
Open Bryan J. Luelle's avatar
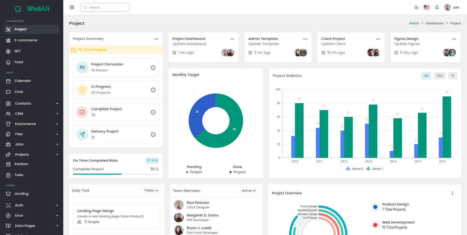(x=179, y=230)
